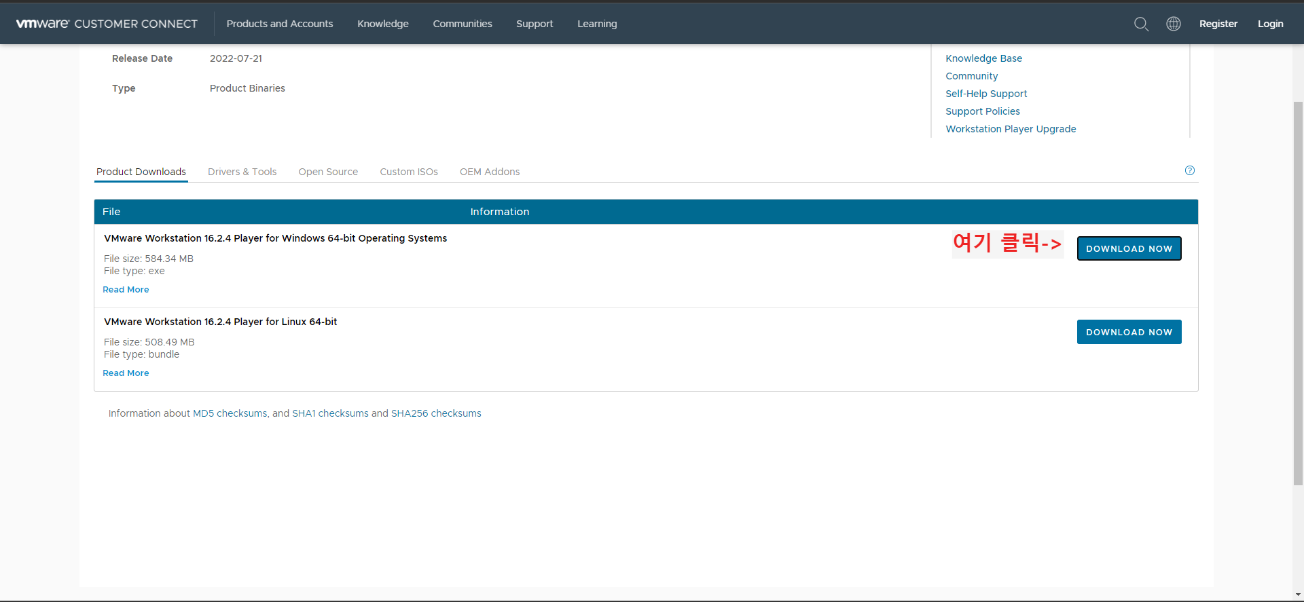Download Now for Windows 64-bit Player
The height and width of the screenshot is (602, 1304).
(1129, 248)
